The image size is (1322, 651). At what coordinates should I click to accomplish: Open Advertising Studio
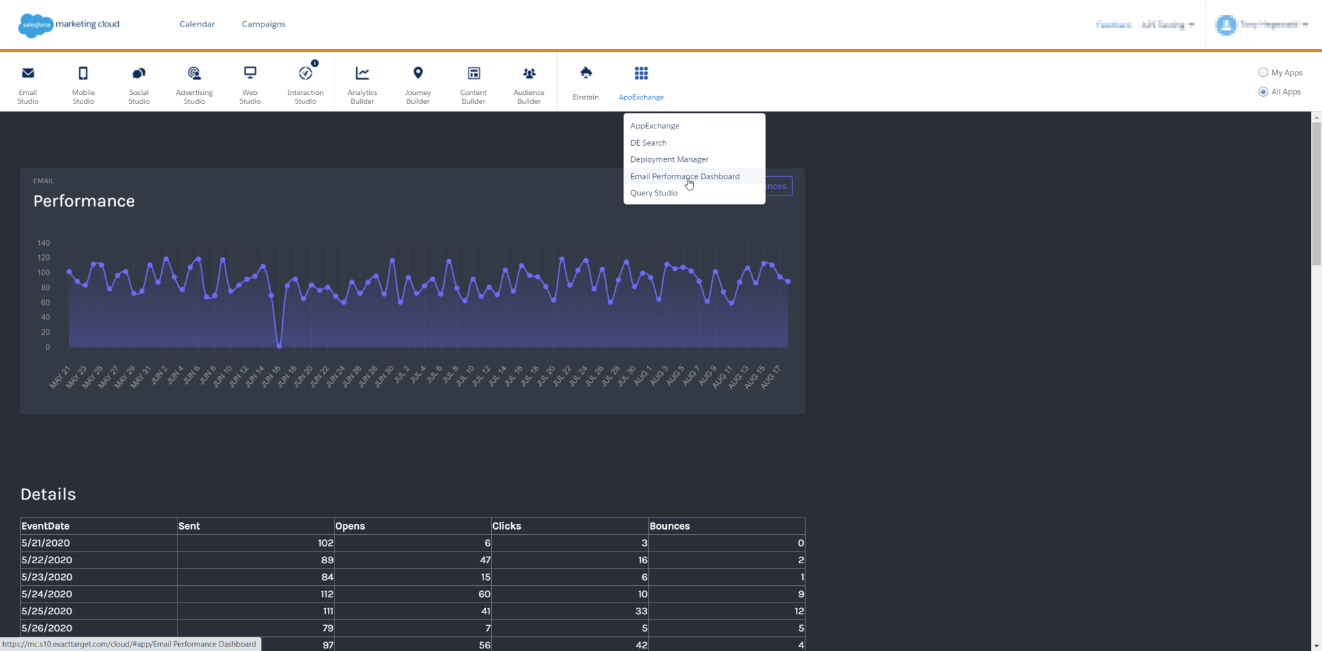194,85
